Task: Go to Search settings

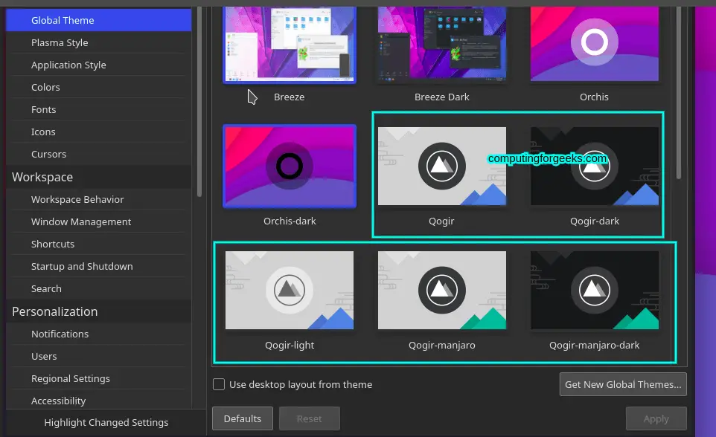Action: coord(99,289)
